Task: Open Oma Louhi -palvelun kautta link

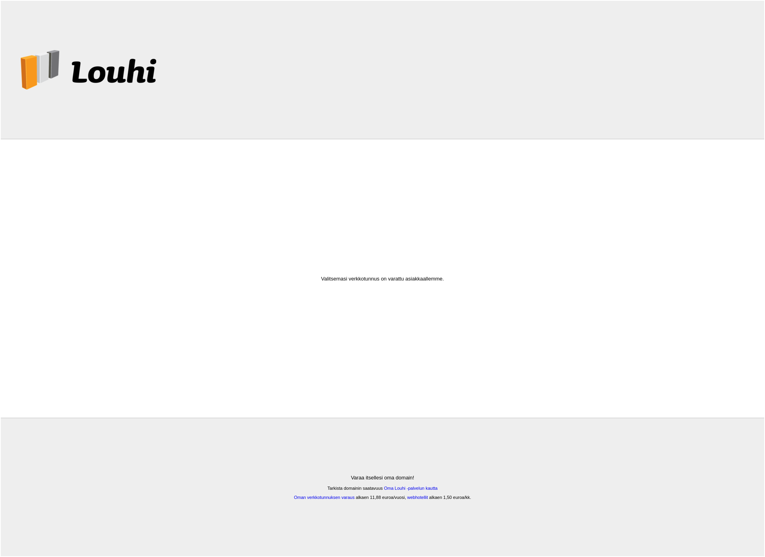Action: 410,488
